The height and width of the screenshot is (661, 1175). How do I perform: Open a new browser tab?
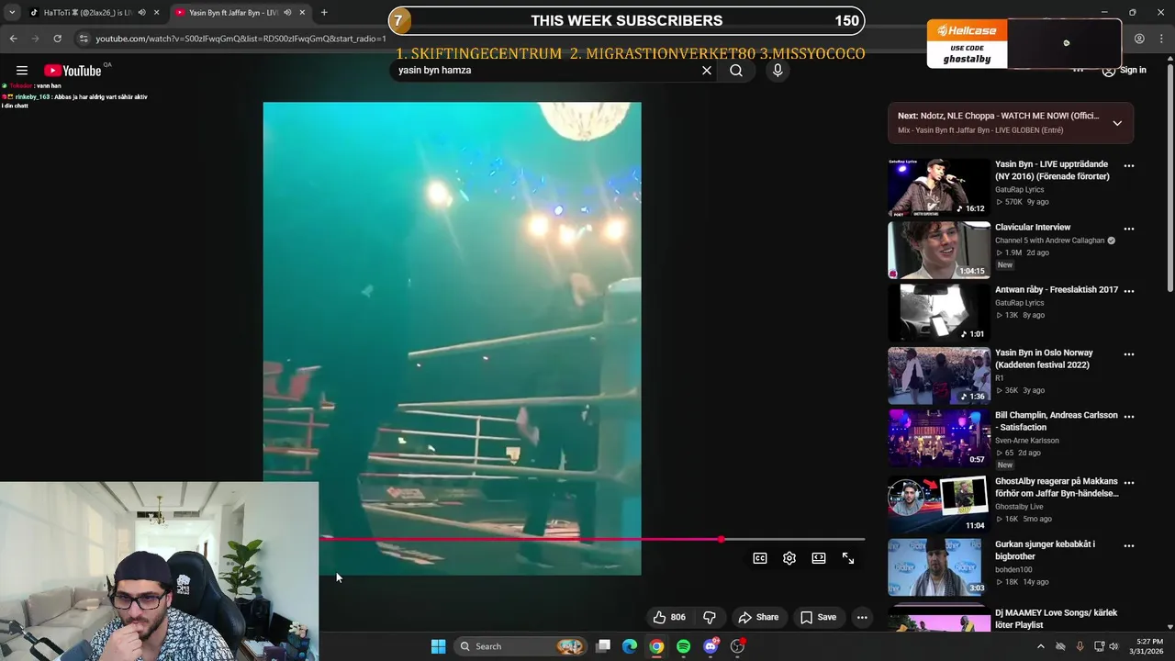324,13
